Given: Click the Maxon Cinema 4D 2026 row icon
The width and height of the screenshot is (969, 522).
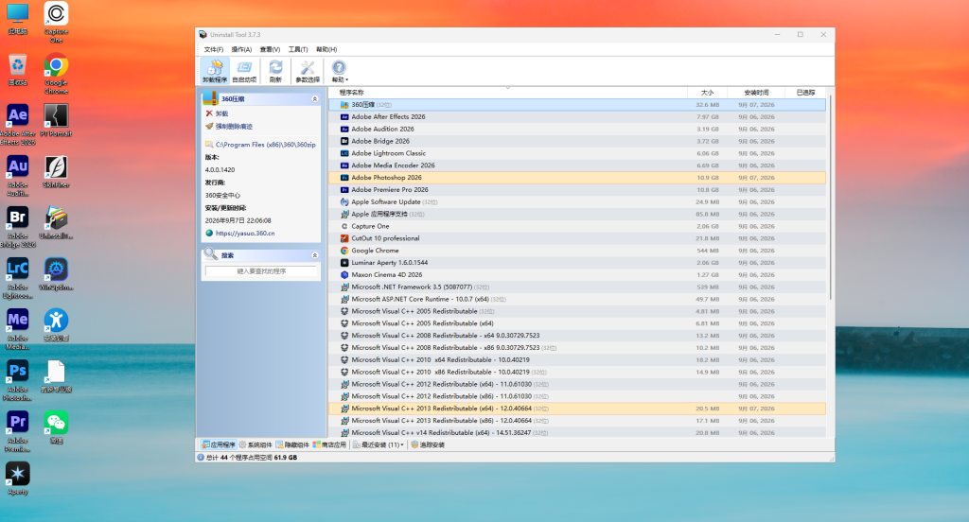Looking at the screenshot, I should (344, 275).
